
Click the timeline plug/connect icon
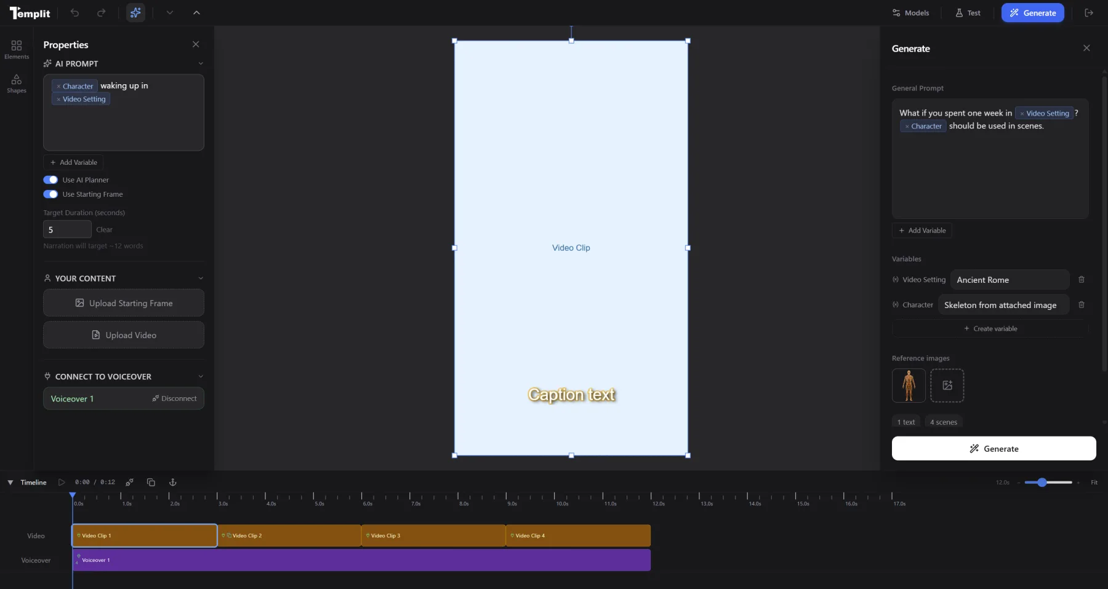pyautogui.click(x=129, y=483)
